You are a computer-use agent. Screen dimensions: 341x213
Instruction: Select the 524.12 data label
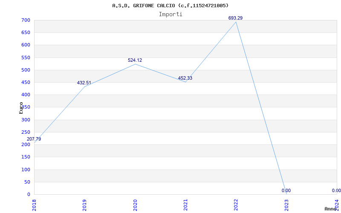coord(135,60)
